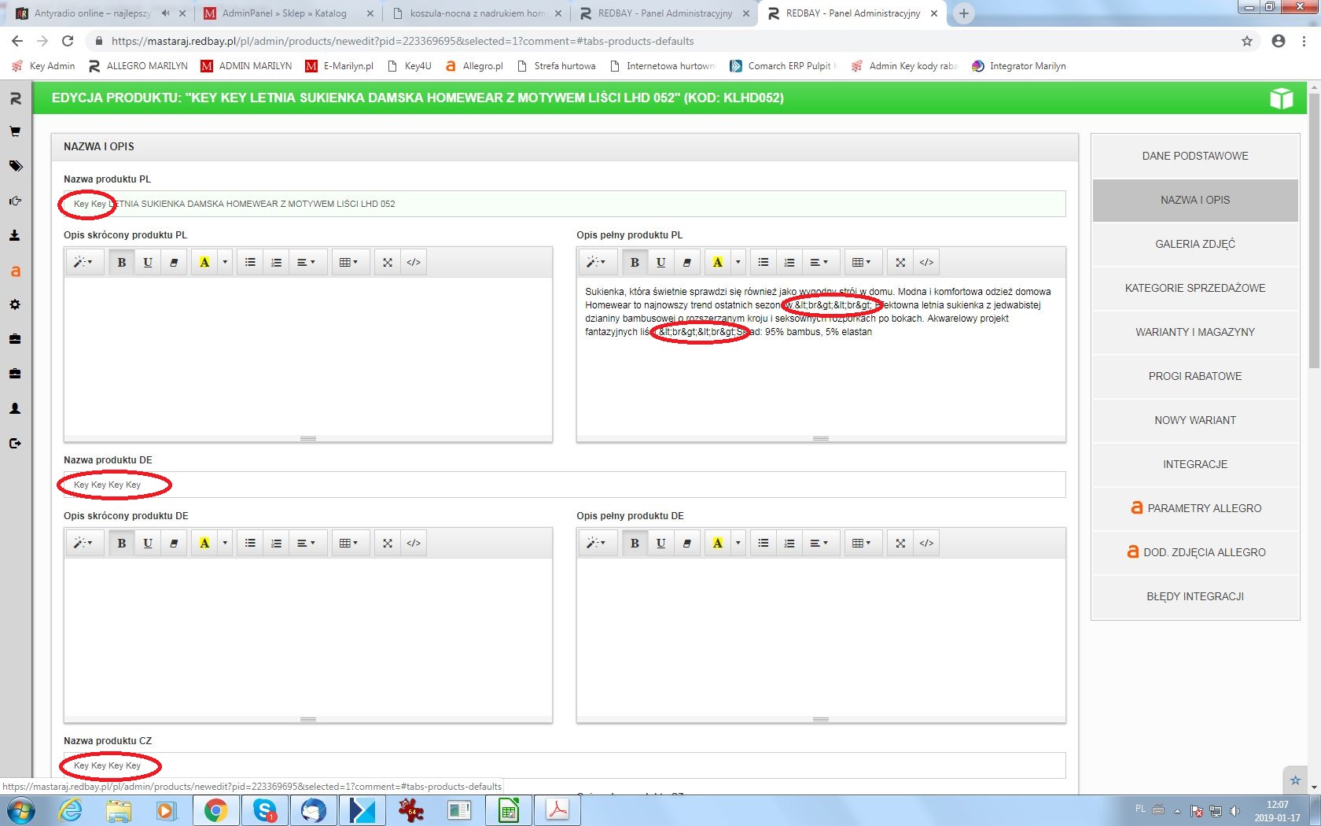Open the ADMIN MARILYN bookmark
This screenshot has height=826, width=1321.
(x=246, y=66)
